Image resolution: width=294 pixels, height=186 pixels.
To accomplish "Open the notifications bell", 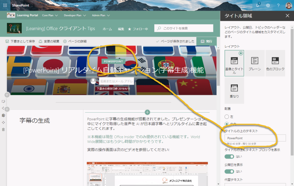I will pyautogui.click(x=258, y=5).
